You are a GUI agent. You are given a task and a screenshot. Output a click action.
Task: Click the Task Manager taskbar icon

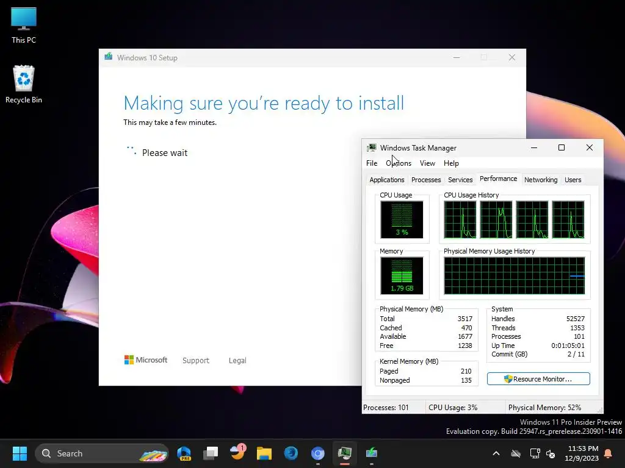[x=344, y=453]
